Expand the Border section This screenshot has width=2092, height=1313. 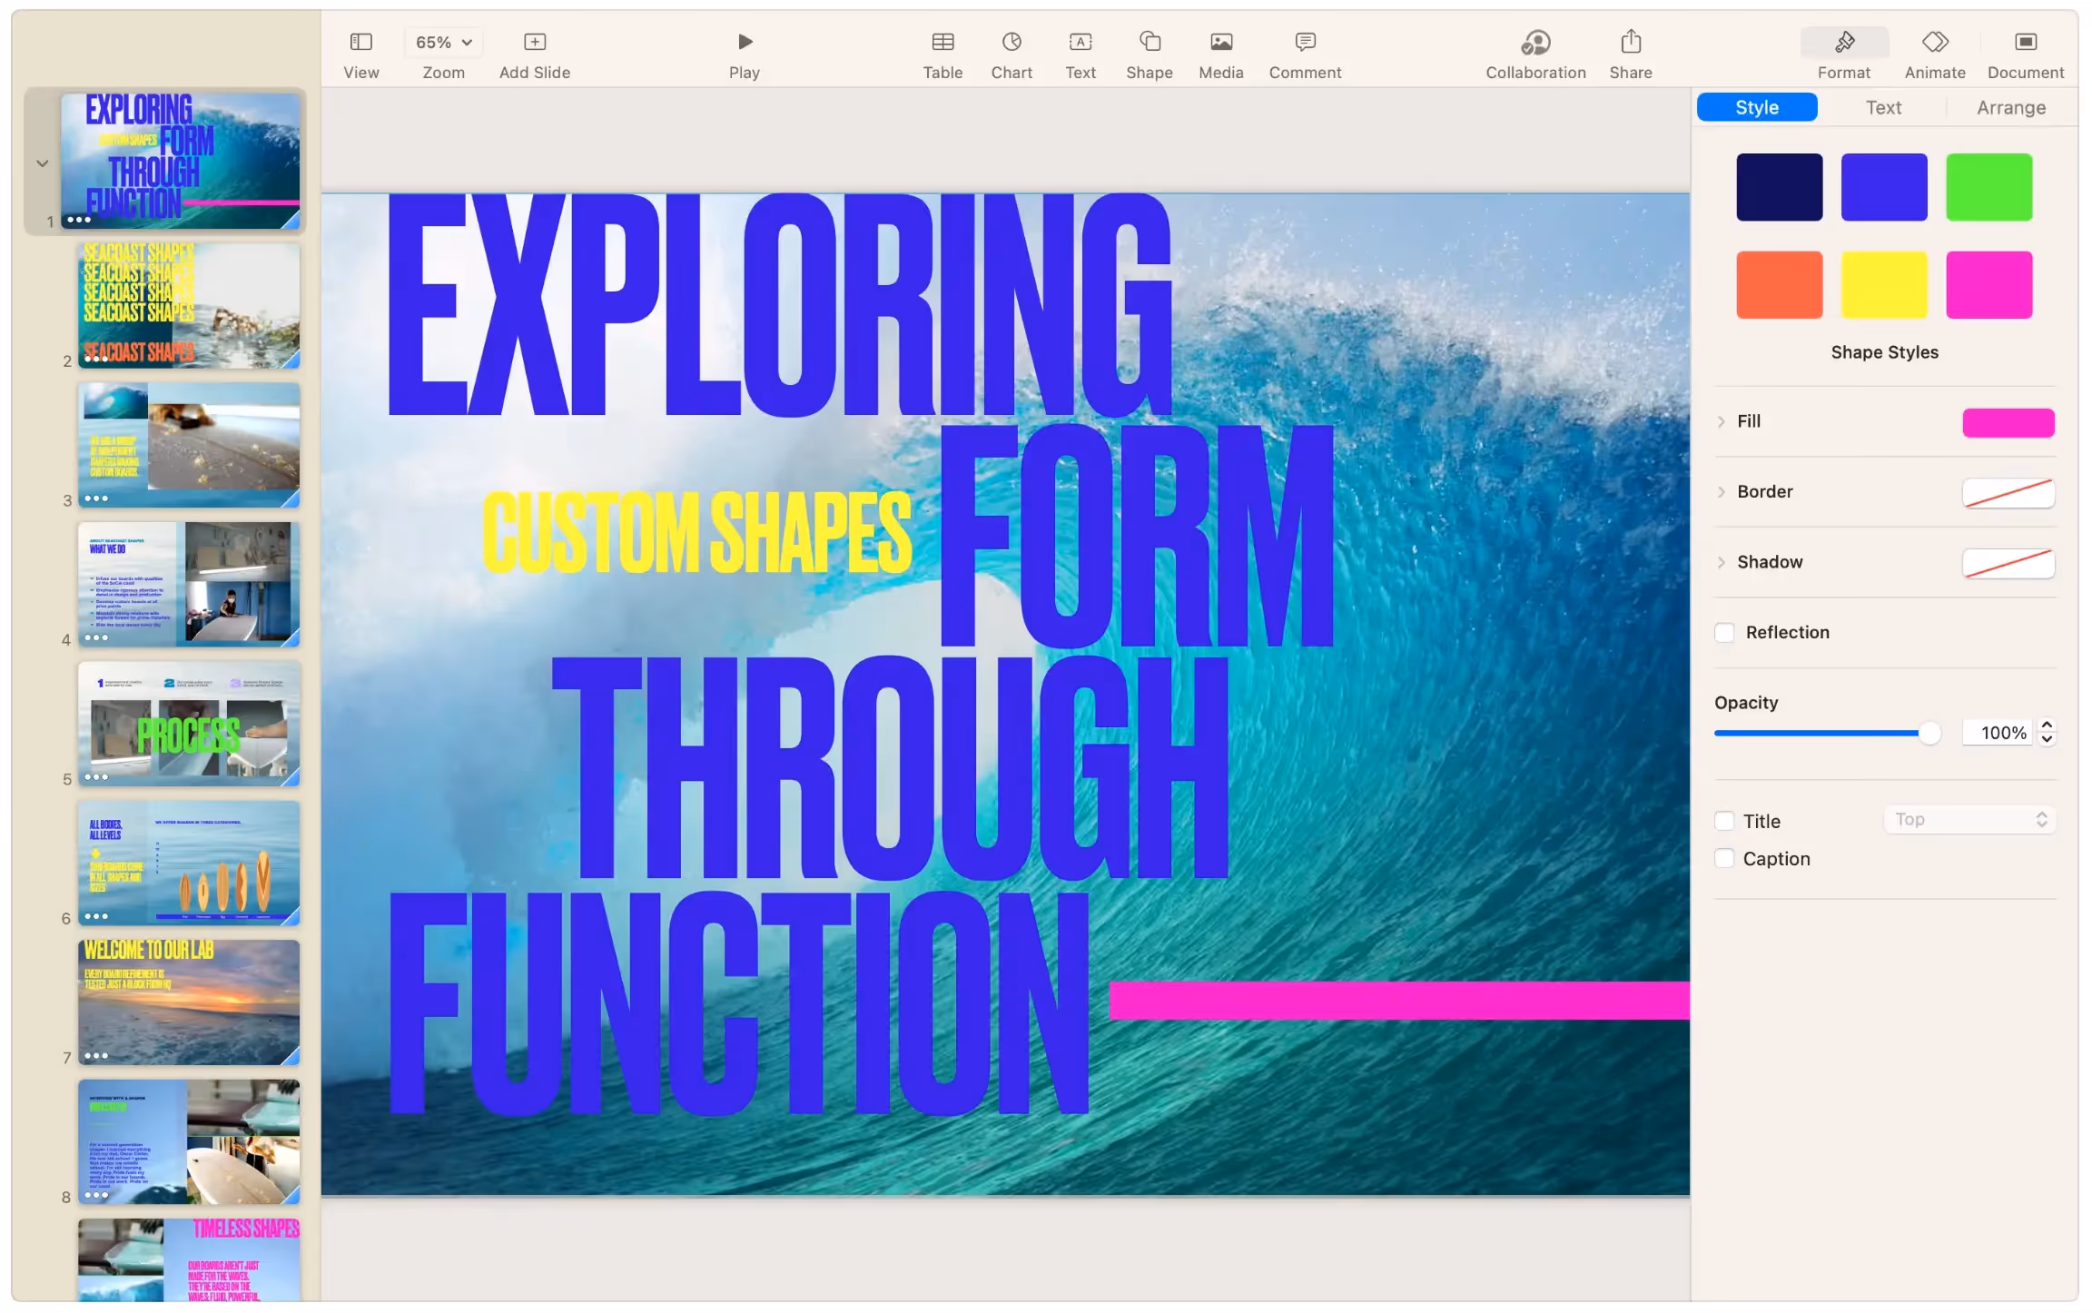click(1721, 491)
